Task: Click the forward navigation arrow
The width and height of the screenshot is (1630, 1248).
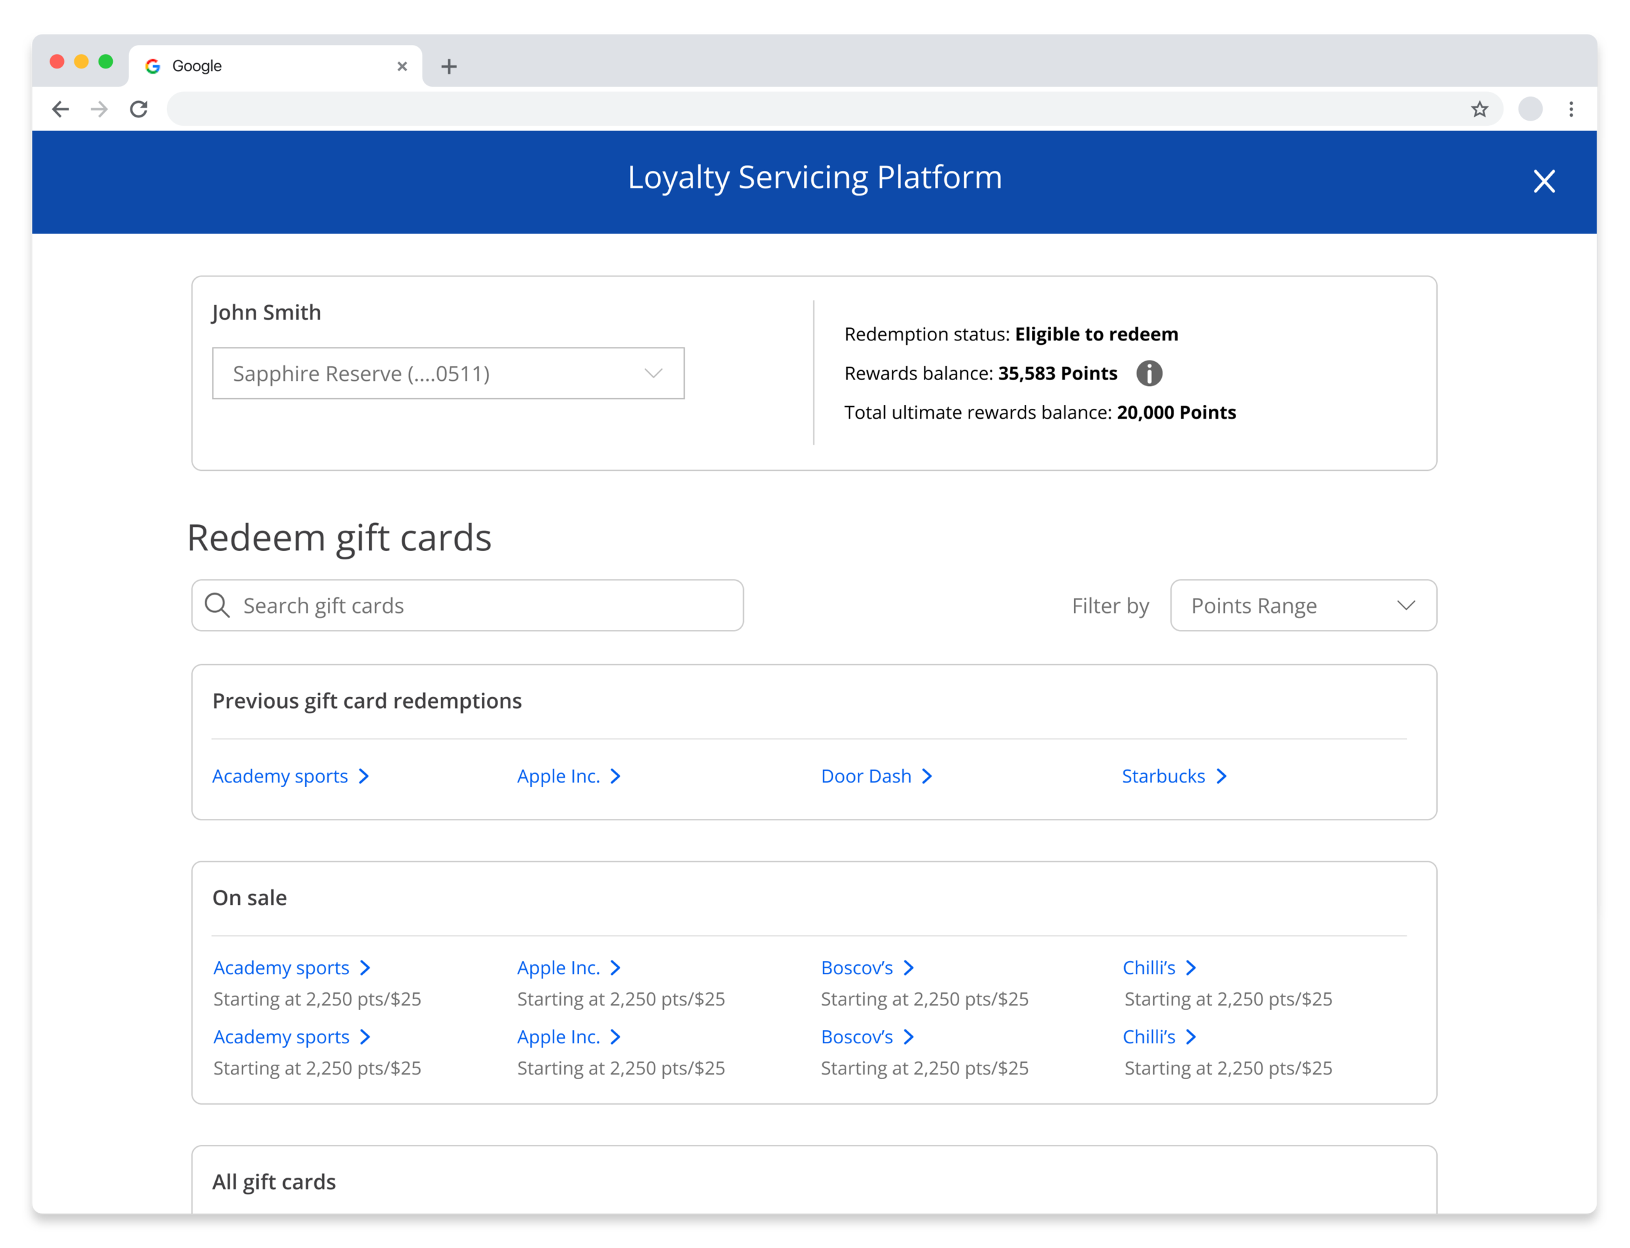Action: [x=98, y=109]
